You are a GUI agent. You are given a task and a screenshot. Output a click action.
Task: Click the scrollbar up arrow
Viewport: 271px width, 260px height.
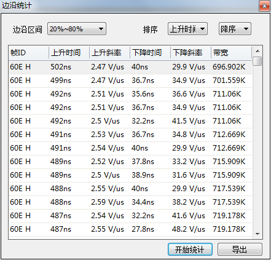pyautogui.click(x=257, y=51)
